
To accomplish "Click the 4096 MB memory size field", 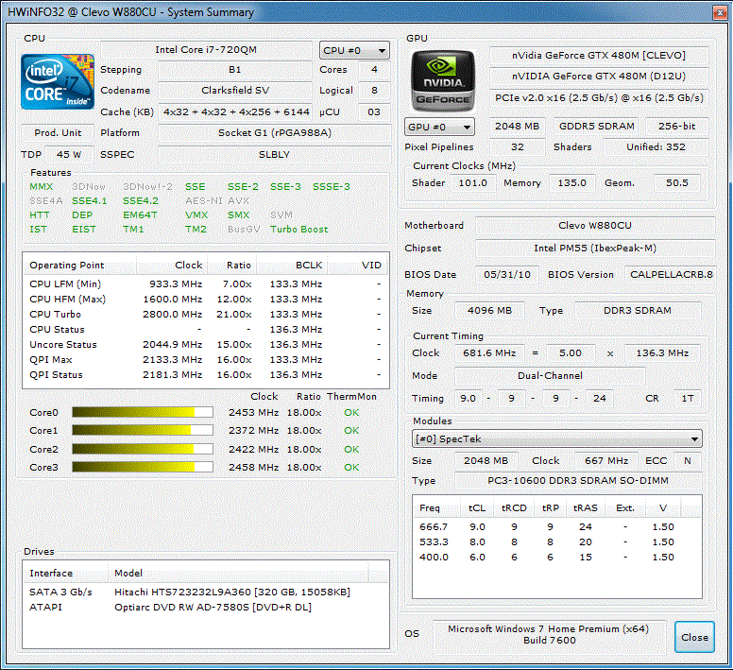I will point(489,311).
